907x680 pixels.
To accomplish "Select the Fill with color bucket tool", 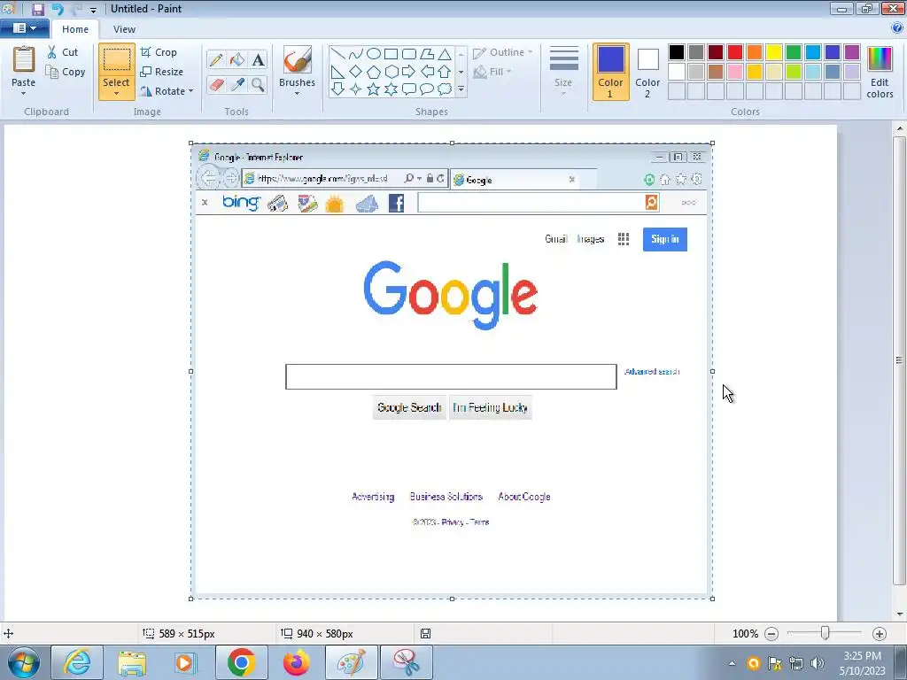I will tap(237, 59).
